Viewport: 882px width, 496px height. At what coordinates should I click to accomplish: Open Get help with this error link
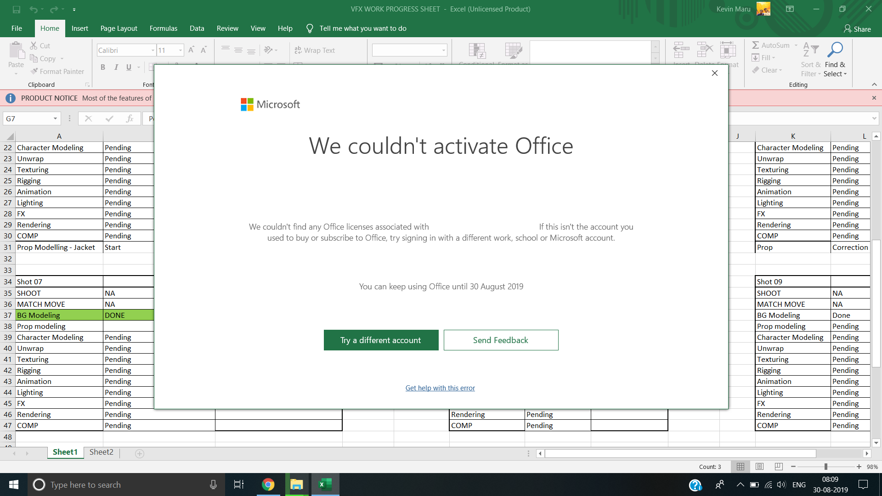point(440,388)
